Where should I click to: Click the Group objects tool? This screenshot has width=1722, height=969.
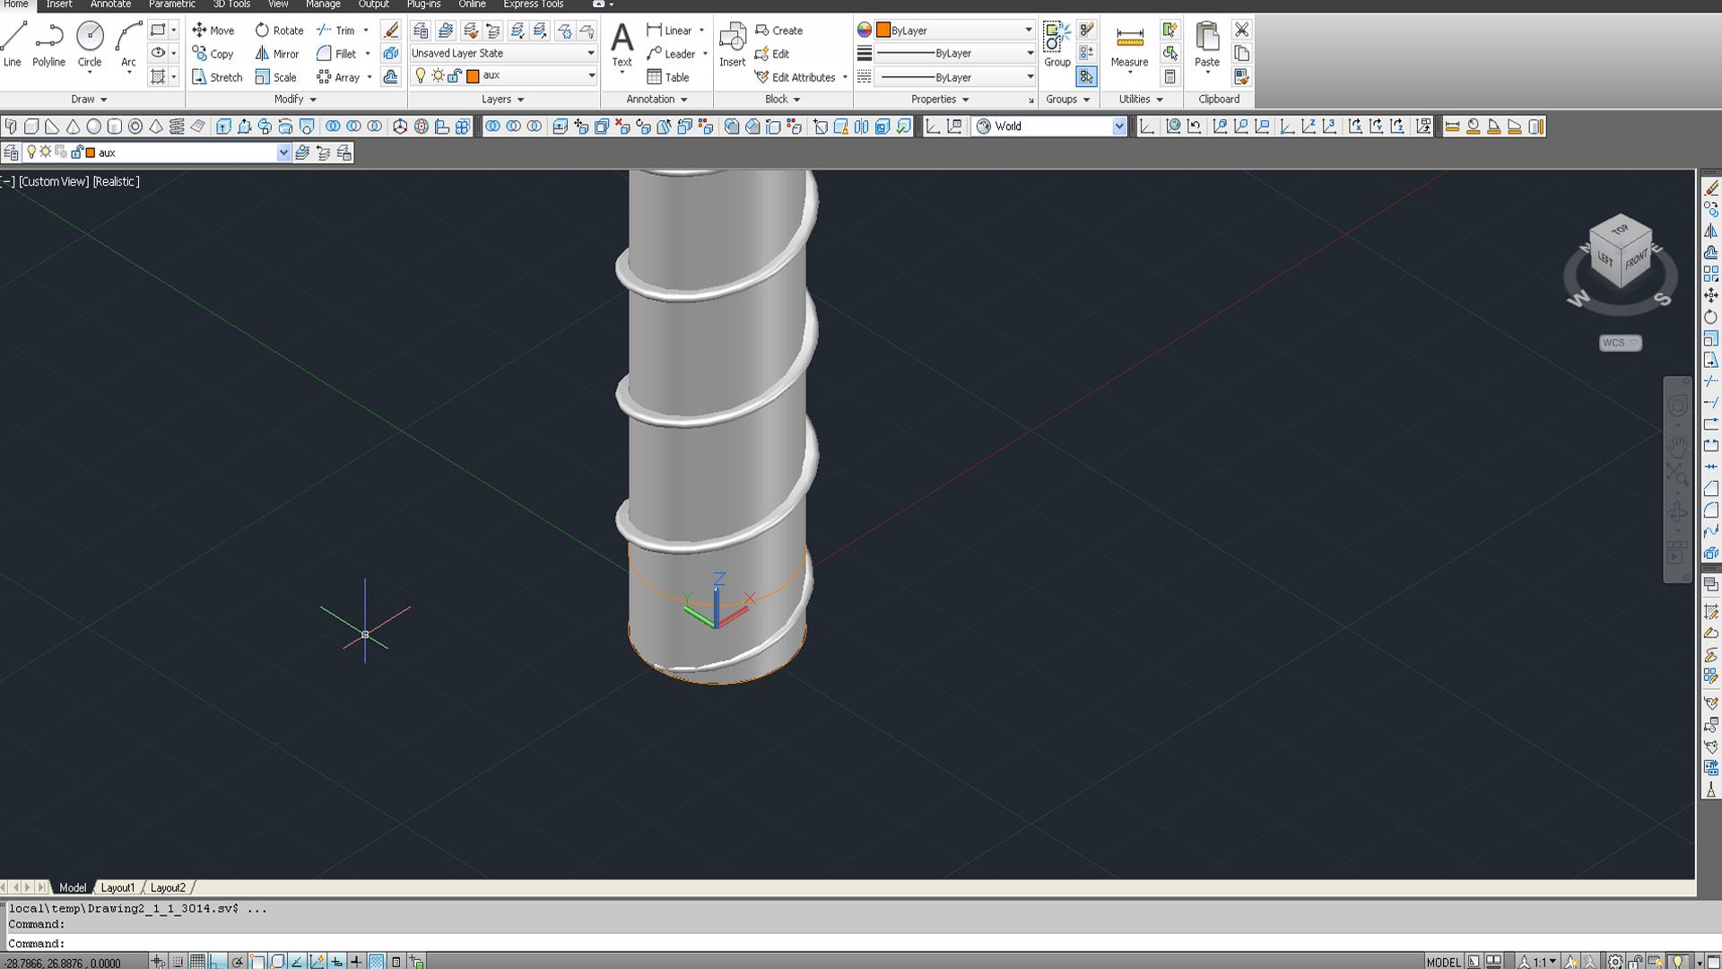tap(1057, 45)
